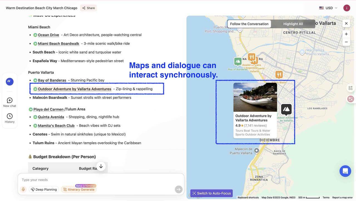Click the user profile avatar

coord(347,8)
